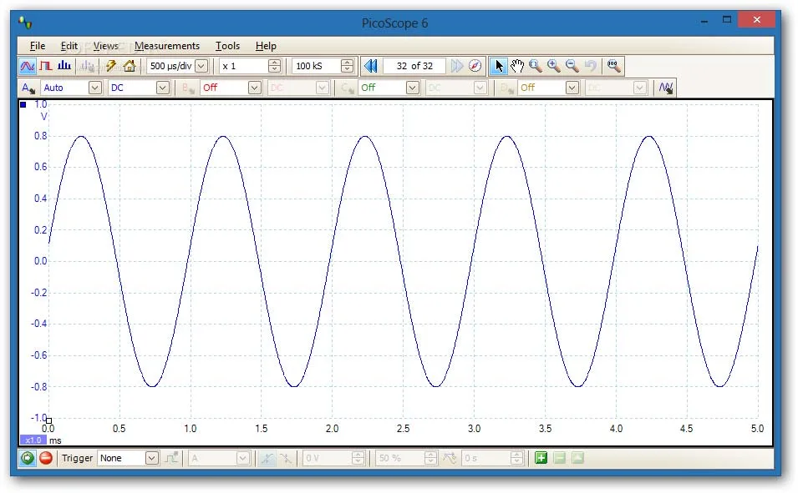Go to first buffer with rewind arrows
798x493 pixels.
[370, 66]
